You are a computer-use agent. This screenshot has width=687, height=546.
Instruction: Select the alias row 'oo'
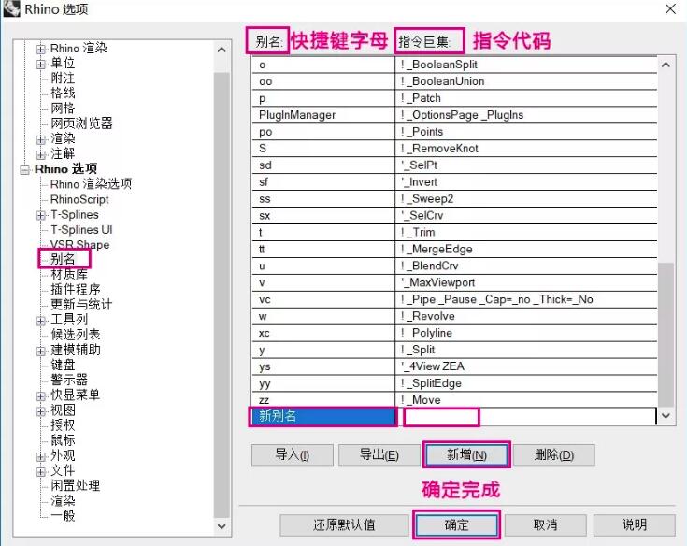pos(323,81)
